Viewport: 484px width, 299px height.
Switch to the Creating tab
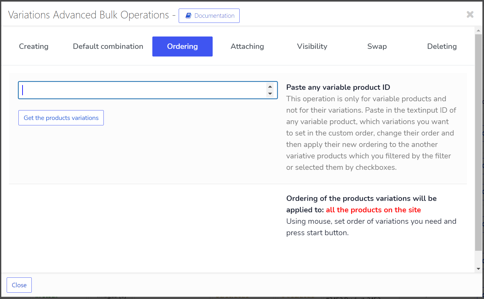tap(34, 46)
